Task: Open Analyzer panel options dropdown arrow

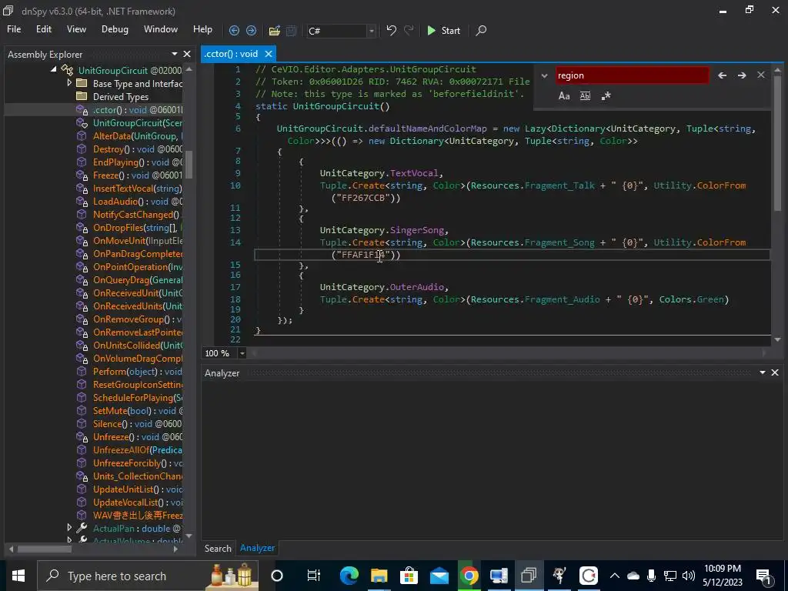Action: tap(763, 372)
